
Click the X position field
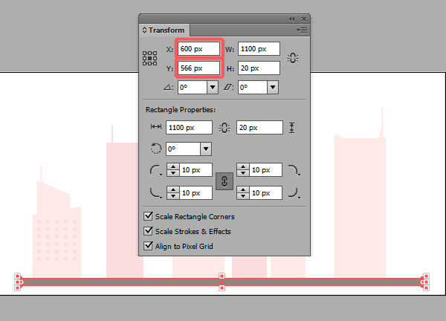point(198,49)
